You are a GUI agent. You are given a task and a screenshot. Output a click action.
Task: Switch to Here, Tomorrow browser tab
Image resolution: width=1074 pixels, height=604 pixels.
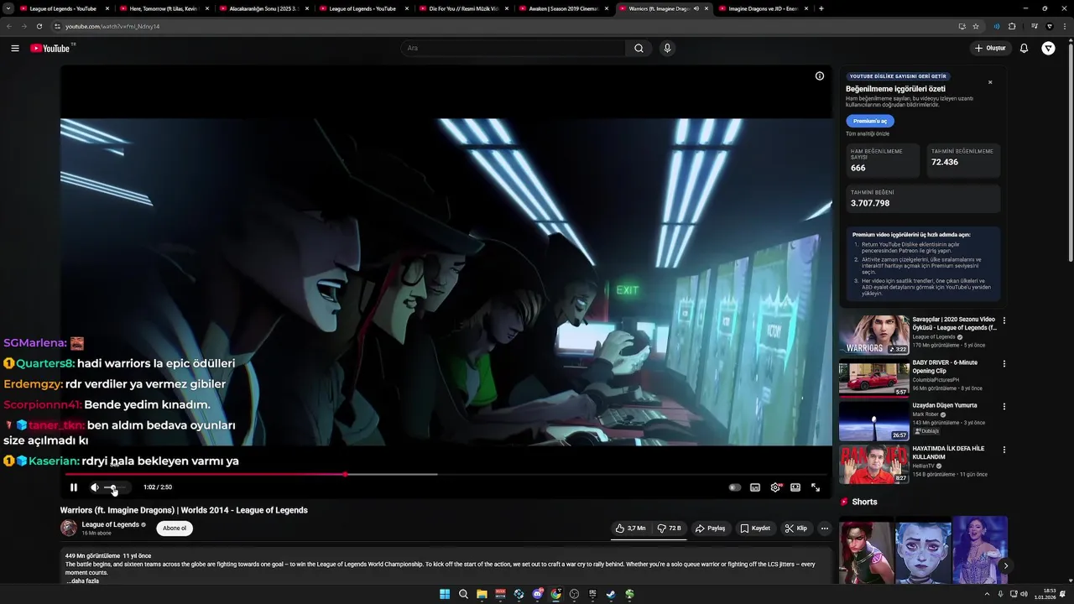point(164,8)
